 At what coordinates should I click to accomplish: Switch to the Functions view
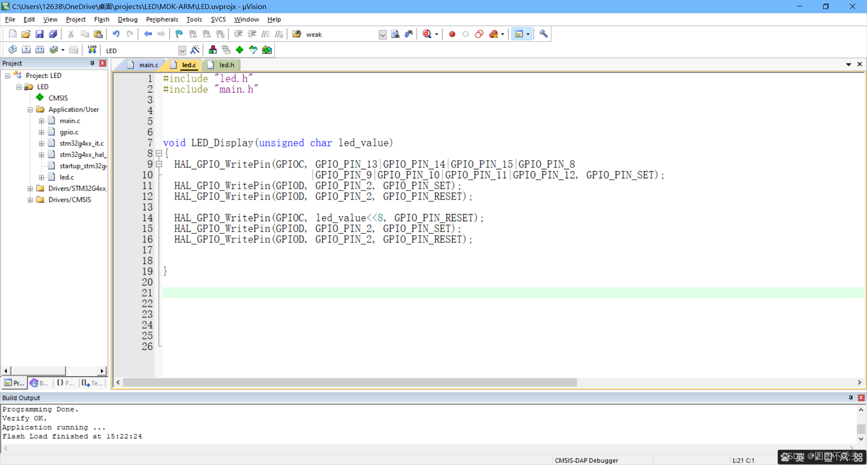click(x=65, y=383)
